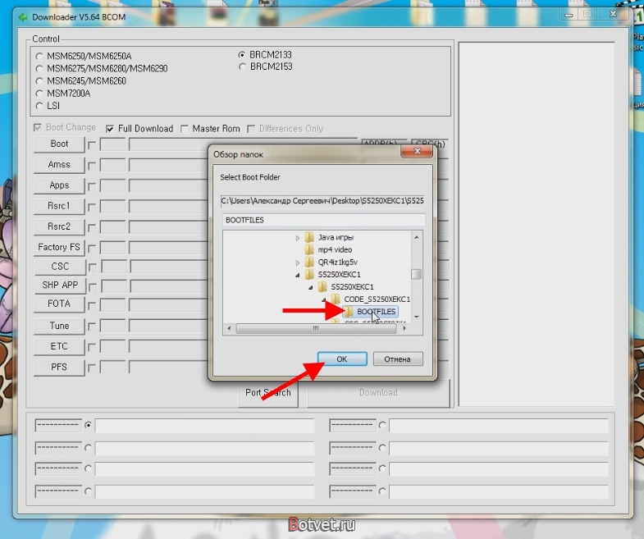Click the Java игры folder icon
The height and width of the screenshot is (539, 644).
pyautogui.click(x=309, y=237)
